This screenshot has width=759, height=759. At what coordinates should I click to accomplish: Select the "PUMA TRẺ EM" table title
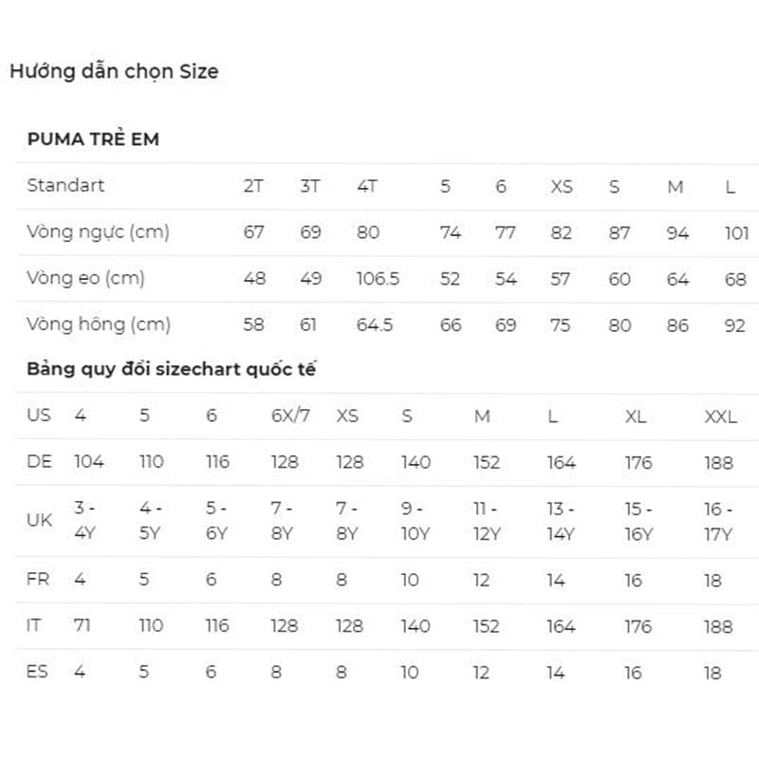click(x=93, y=139)
